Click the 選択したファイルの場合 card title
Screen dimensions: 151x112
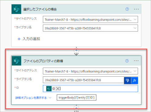click(x=40, y=9)
